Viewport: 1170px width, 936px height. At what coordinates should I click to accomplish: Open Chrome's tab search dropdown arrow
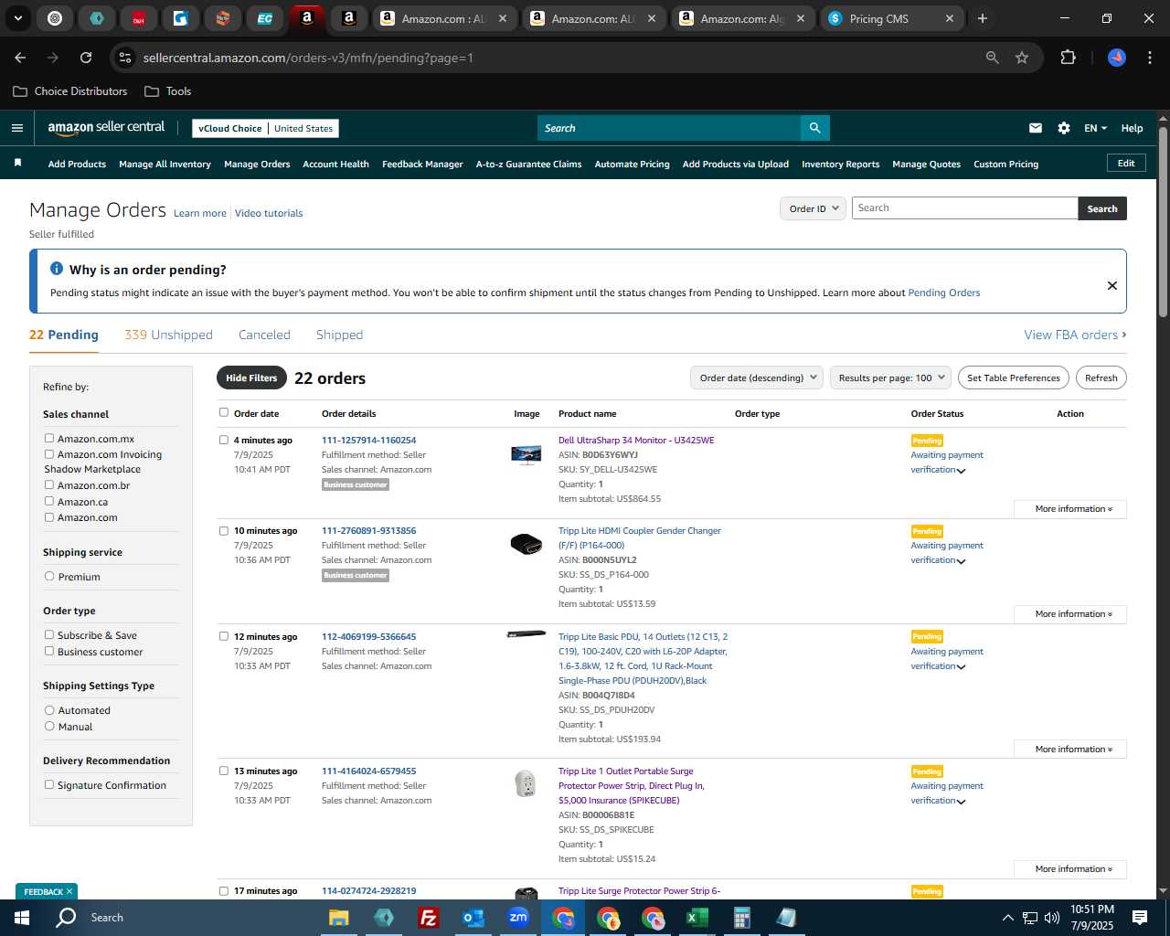[17, 18]
